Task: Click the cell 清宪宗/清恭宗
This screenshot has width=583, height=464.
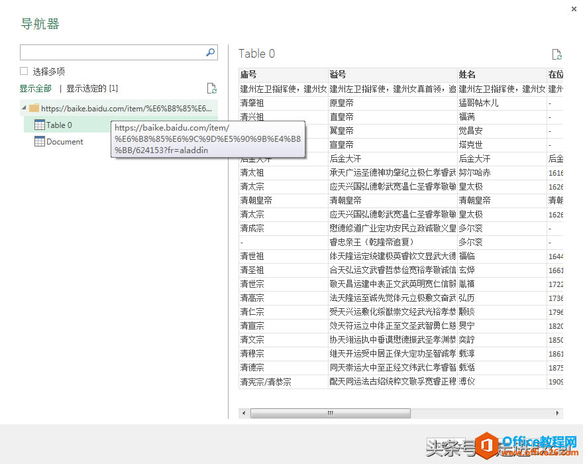Action: pyautogui.click(x=284, y=382)
